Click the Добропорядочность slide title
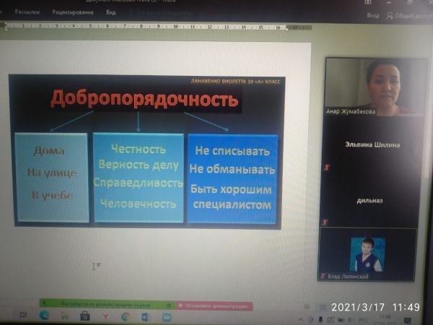 (143, 100)
